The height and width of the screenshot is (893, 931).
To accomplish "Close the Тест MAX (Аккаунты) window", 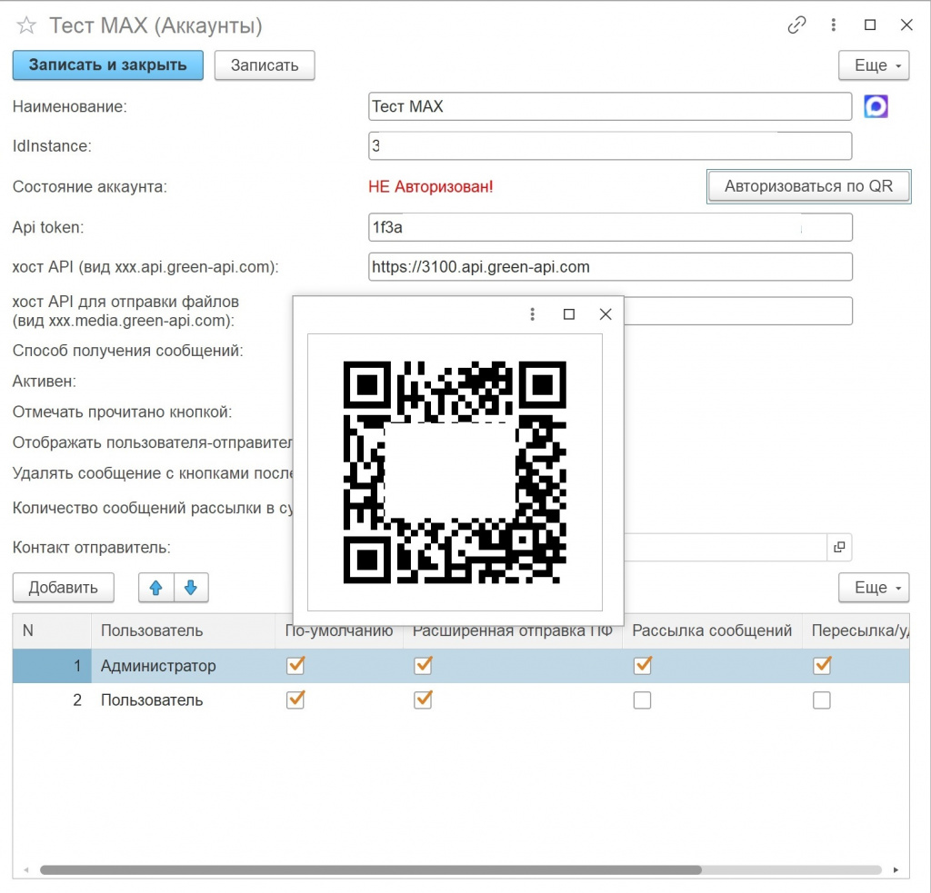I will point(906,25).
